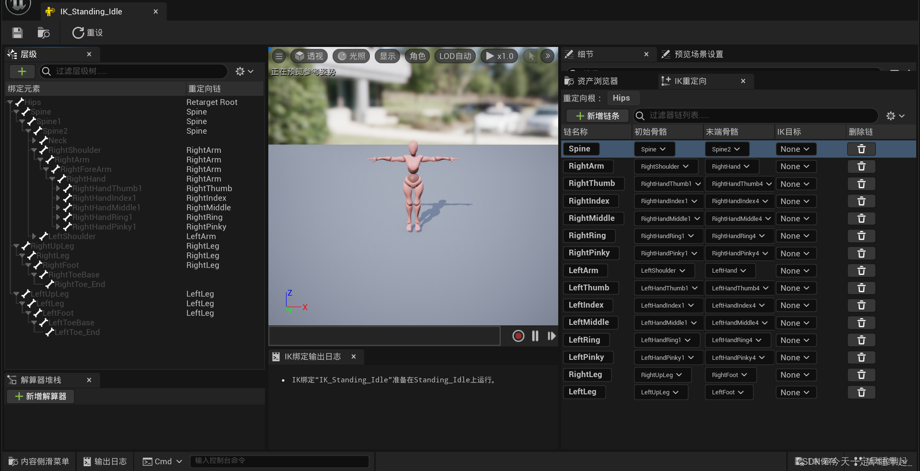
Task: Delete the Spine chain with its trash icon
Action: tap(861, 149)
